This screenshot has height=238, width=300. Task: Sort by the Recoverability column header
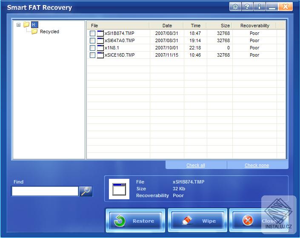point(254,26)
